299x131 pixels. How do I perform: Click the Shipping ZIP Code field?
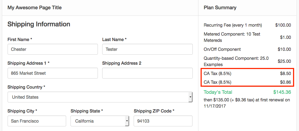[163, 121]
